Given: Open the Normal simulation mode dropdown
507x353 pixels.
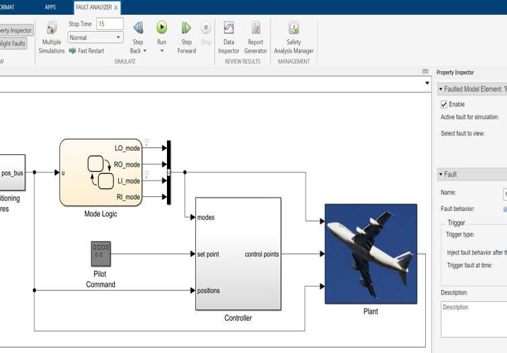Looking at the screenshot, I should [x=95, y=38].
